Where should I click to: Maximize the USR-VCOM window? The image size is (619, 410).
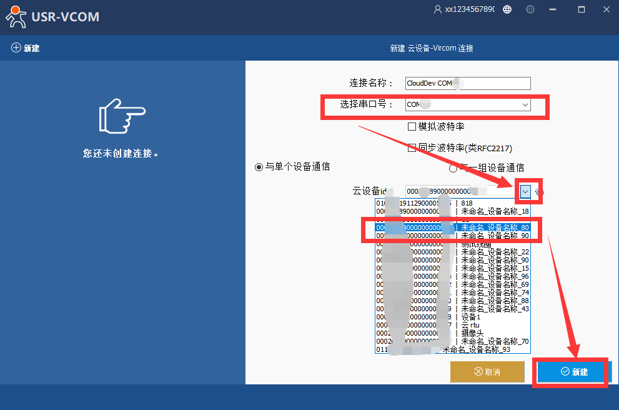[582, 9]
